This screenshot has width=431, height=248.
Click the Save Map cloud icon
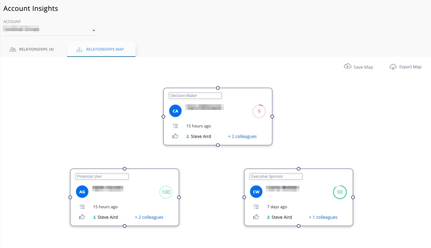point(347,67)
